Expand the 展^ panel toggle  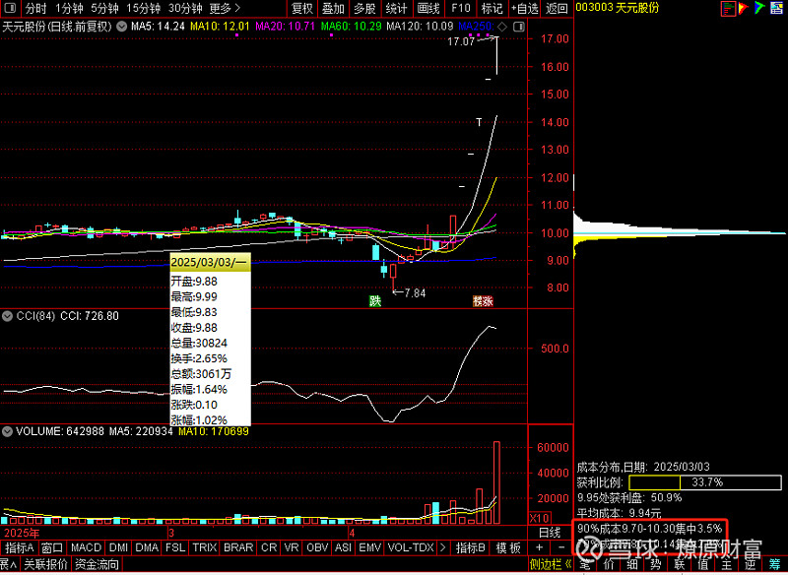8,564
